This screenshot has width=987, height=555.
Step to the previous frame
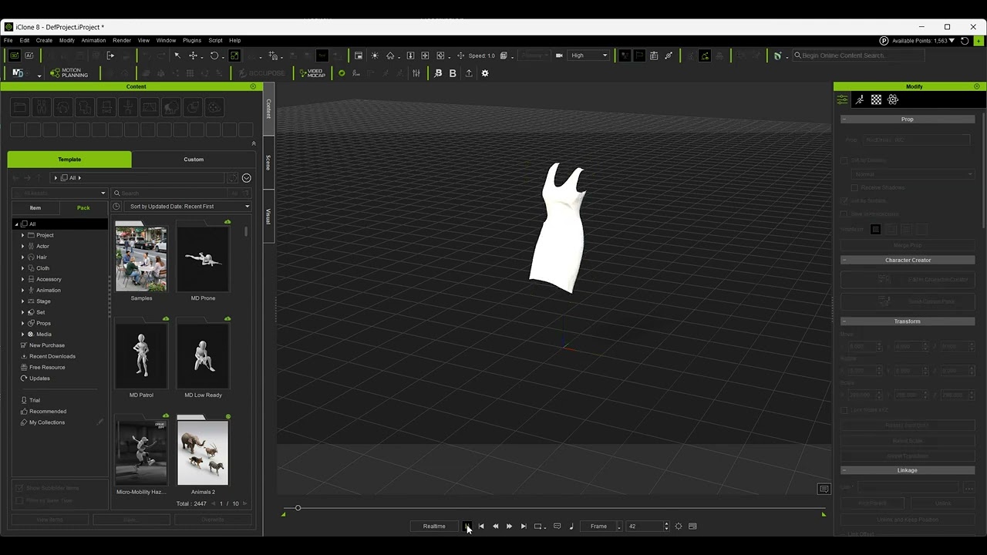point(495,526)
